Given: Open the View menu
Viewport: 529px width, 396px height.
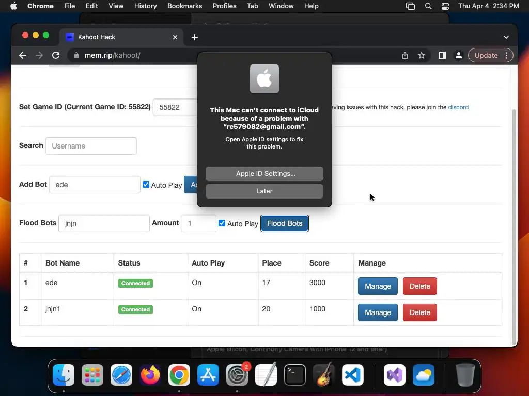Looking at the screenshot, I should [x=116, y=6].
